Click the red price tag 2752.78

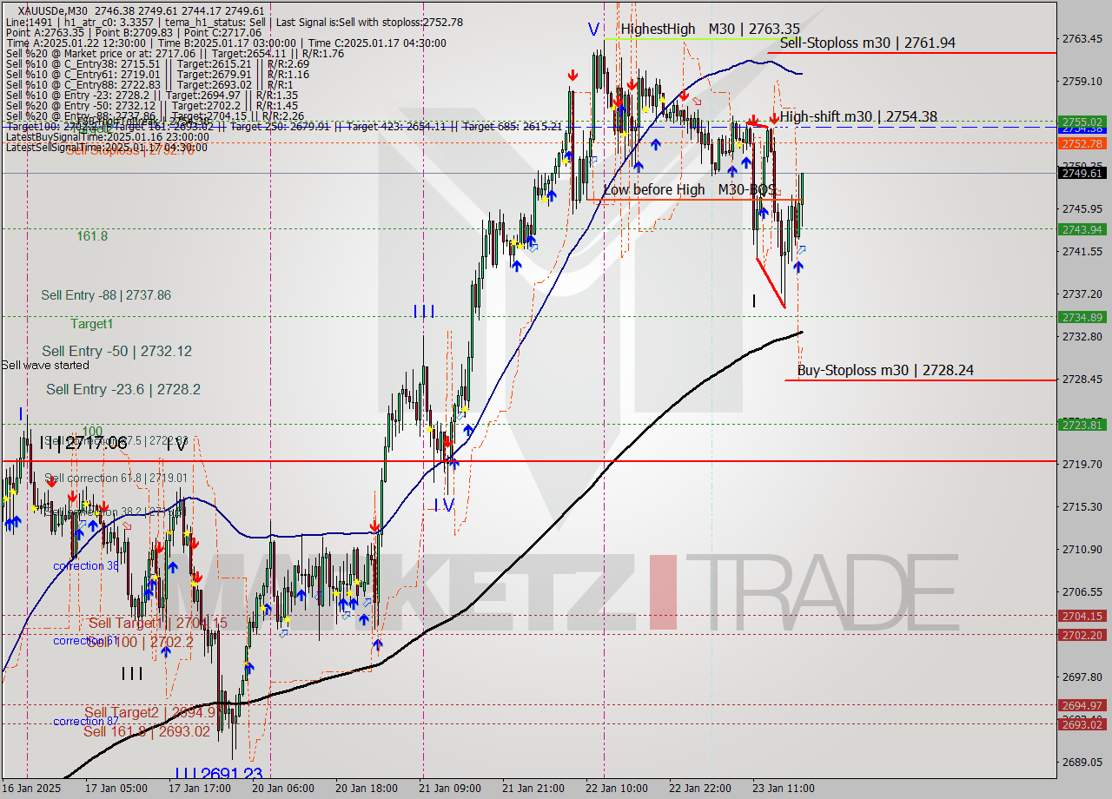[1082, 143]
